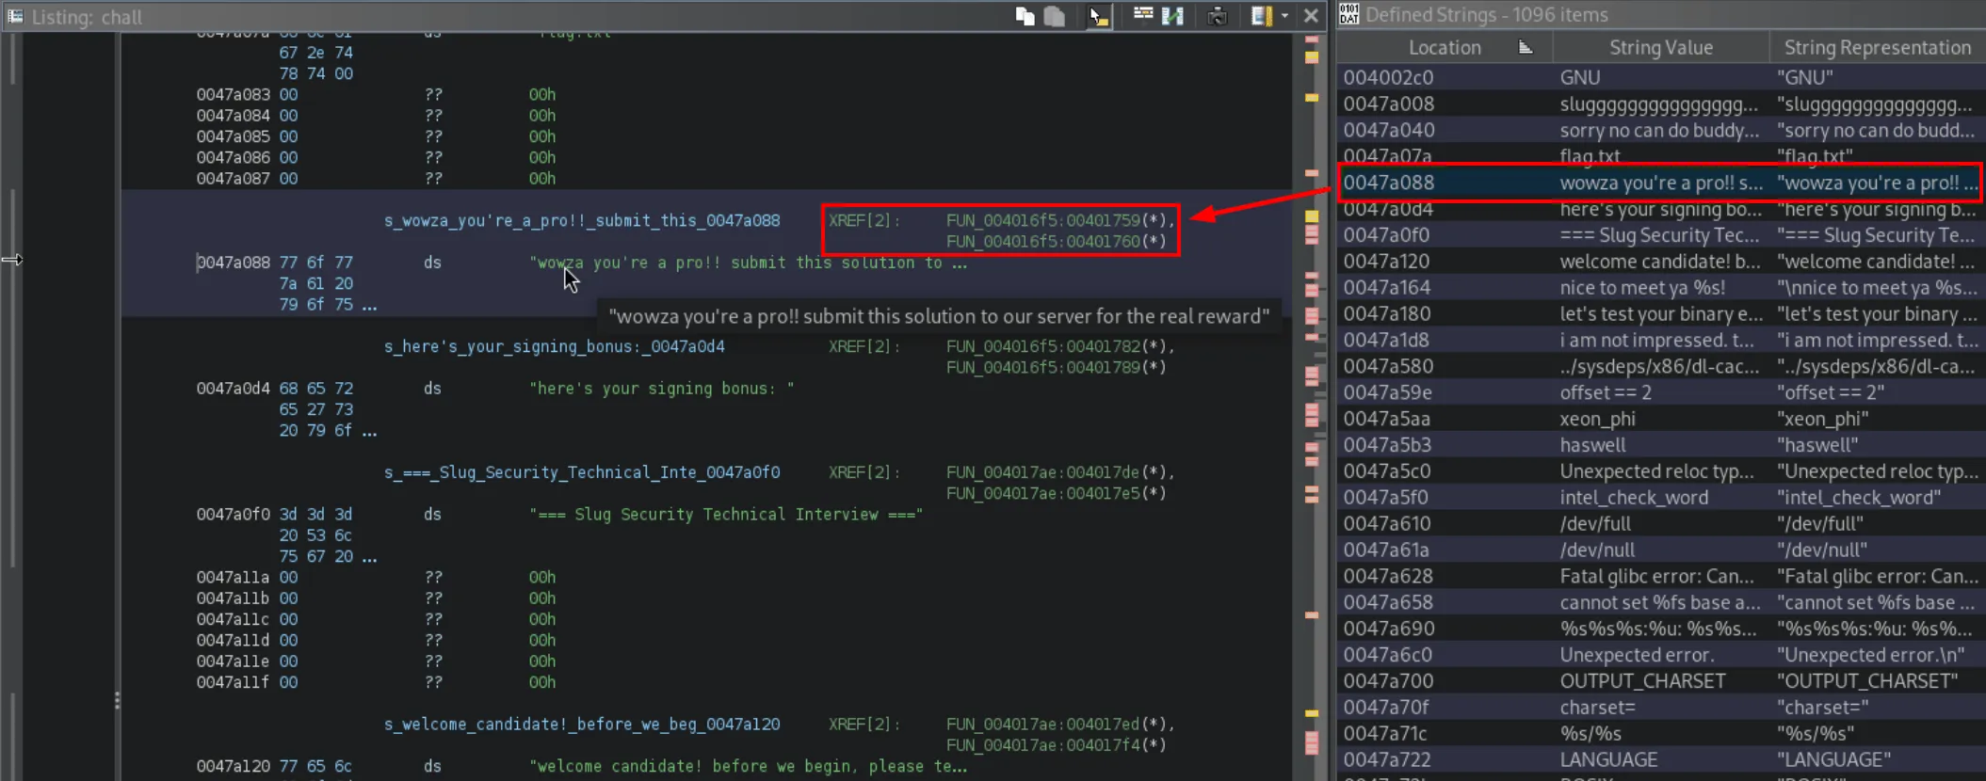This screenshot has height=781, width=1986.
Task: Select string row 0047a722 LANGUAGE
Action: click(x=1661, y=760)
